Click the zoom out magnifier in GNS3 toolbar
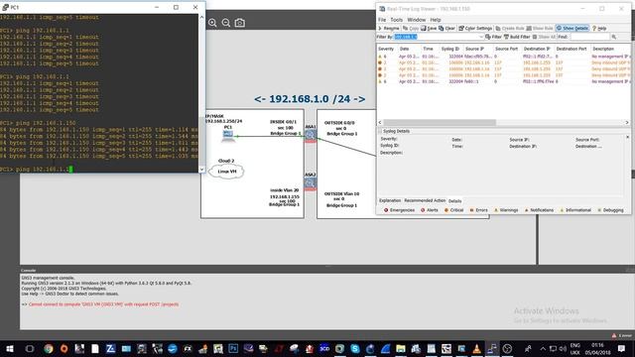The image size is (635, 357). [226, 23]
